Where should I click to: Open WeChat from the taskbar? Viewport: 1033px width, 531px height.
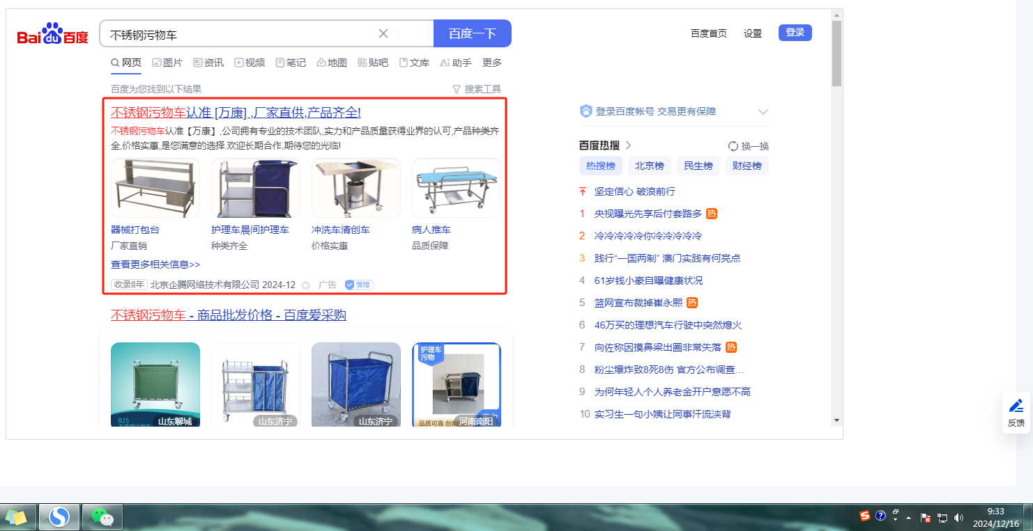pos(102,517)
